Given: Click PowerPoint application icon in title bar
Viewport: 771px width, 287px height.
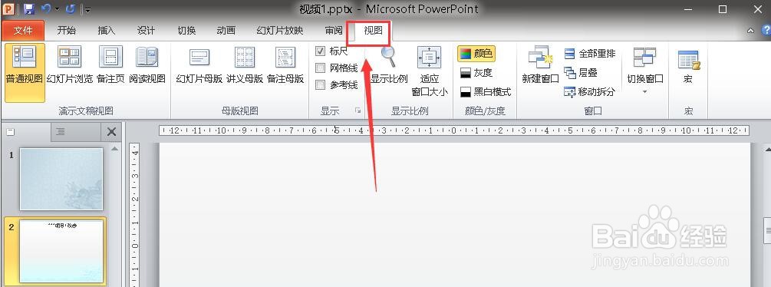Looking at the screenshot, I should (8, 9).
